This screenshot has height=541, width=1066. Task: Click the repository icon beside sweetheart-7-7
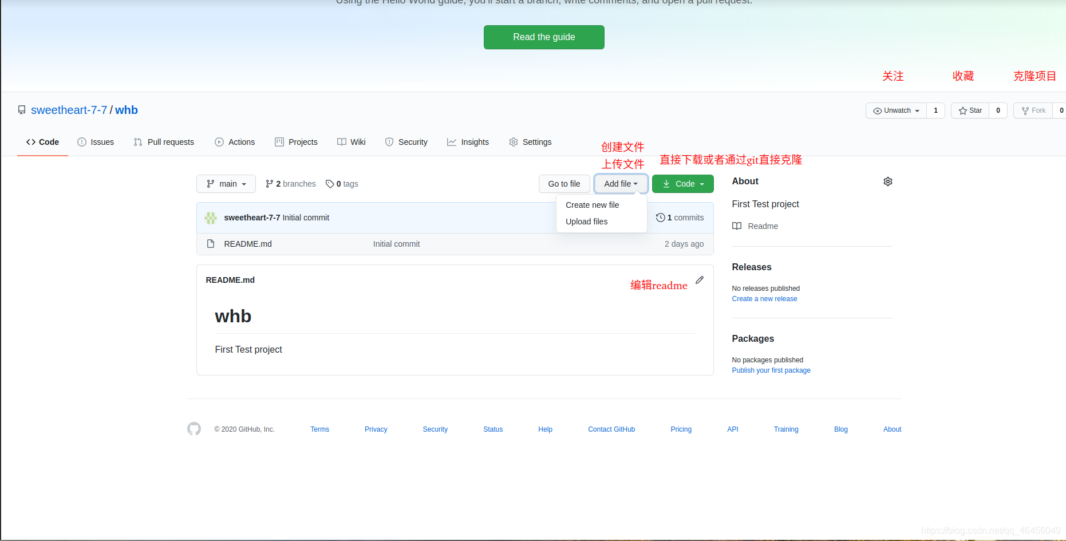[22, 110]
